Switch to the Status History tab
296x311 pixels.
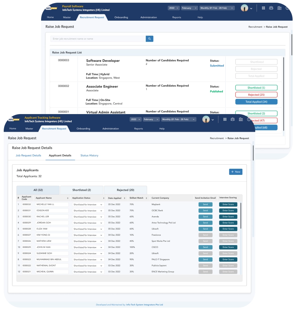[89, 155]
